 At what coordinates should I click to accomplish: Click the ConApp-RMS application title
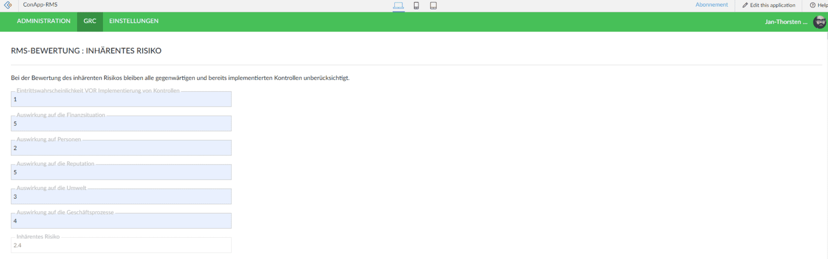40,5
